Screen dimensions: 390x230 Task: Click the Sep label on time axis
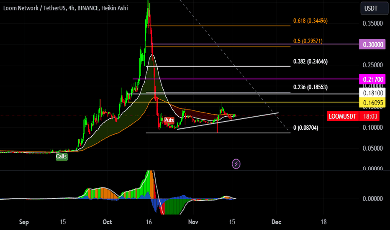pyautogui.click(x=24, y=222)
